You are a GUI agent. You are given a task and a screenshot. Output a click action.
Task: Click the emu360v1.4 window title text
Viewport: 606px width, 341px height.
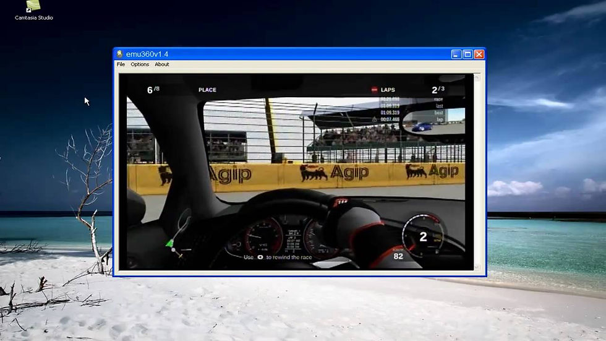coord(147,54)
